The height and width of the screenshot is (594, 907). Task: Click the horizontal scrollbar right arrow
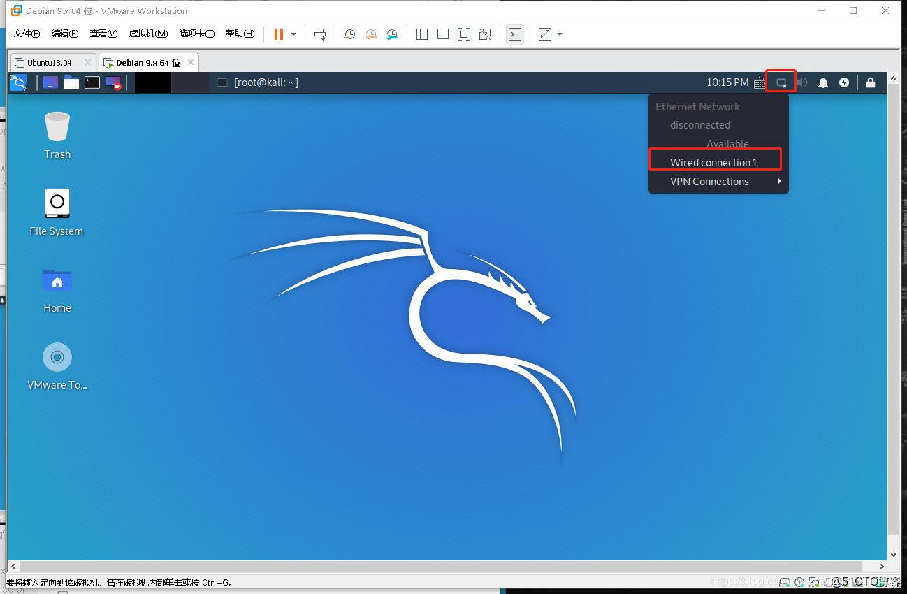click(x=882, y=566)
